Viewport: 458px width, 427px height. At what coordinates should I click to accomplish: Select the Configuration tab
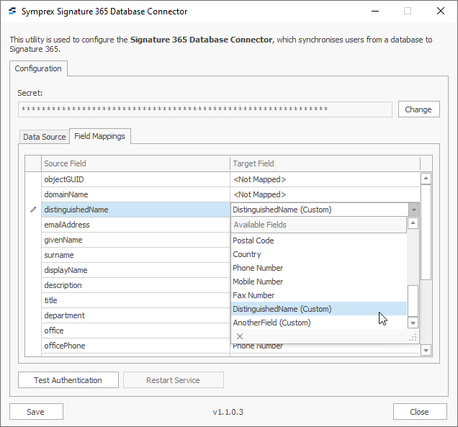[x=38, y=68]
